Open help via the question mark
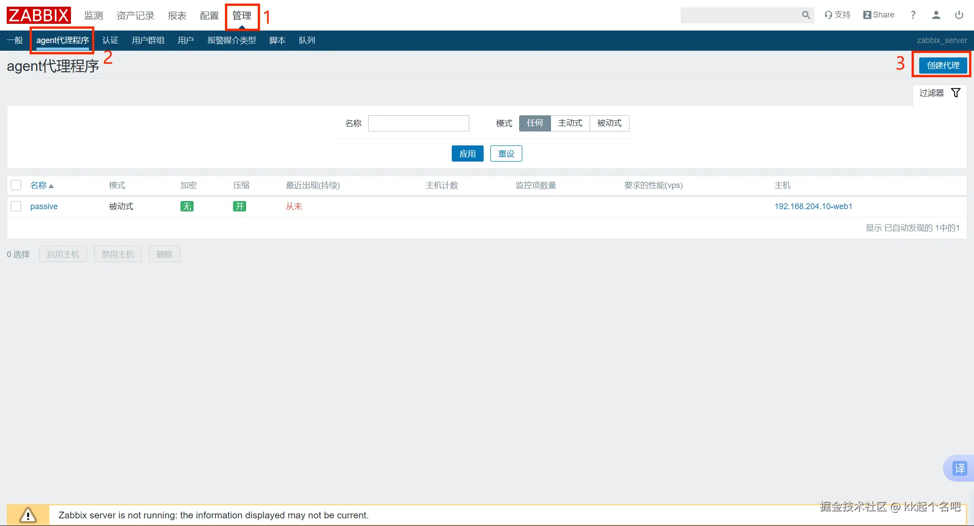The image size is (974, 526). tap(913, 15)
